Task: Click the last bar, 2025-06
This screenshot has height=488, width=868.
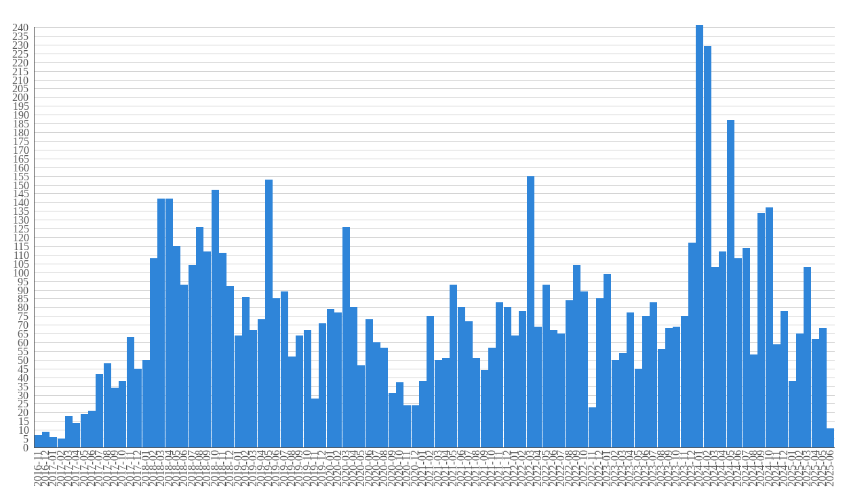Action: coord(831,438)
